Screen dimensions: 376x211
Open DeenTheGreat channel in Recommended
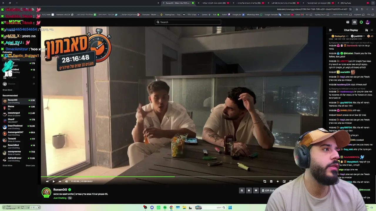click(x=19, y=127)
